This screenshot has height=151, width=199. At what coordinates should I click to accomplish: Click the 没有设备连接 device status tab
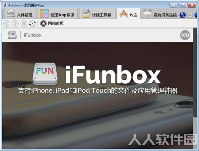(x=160, y=14)
